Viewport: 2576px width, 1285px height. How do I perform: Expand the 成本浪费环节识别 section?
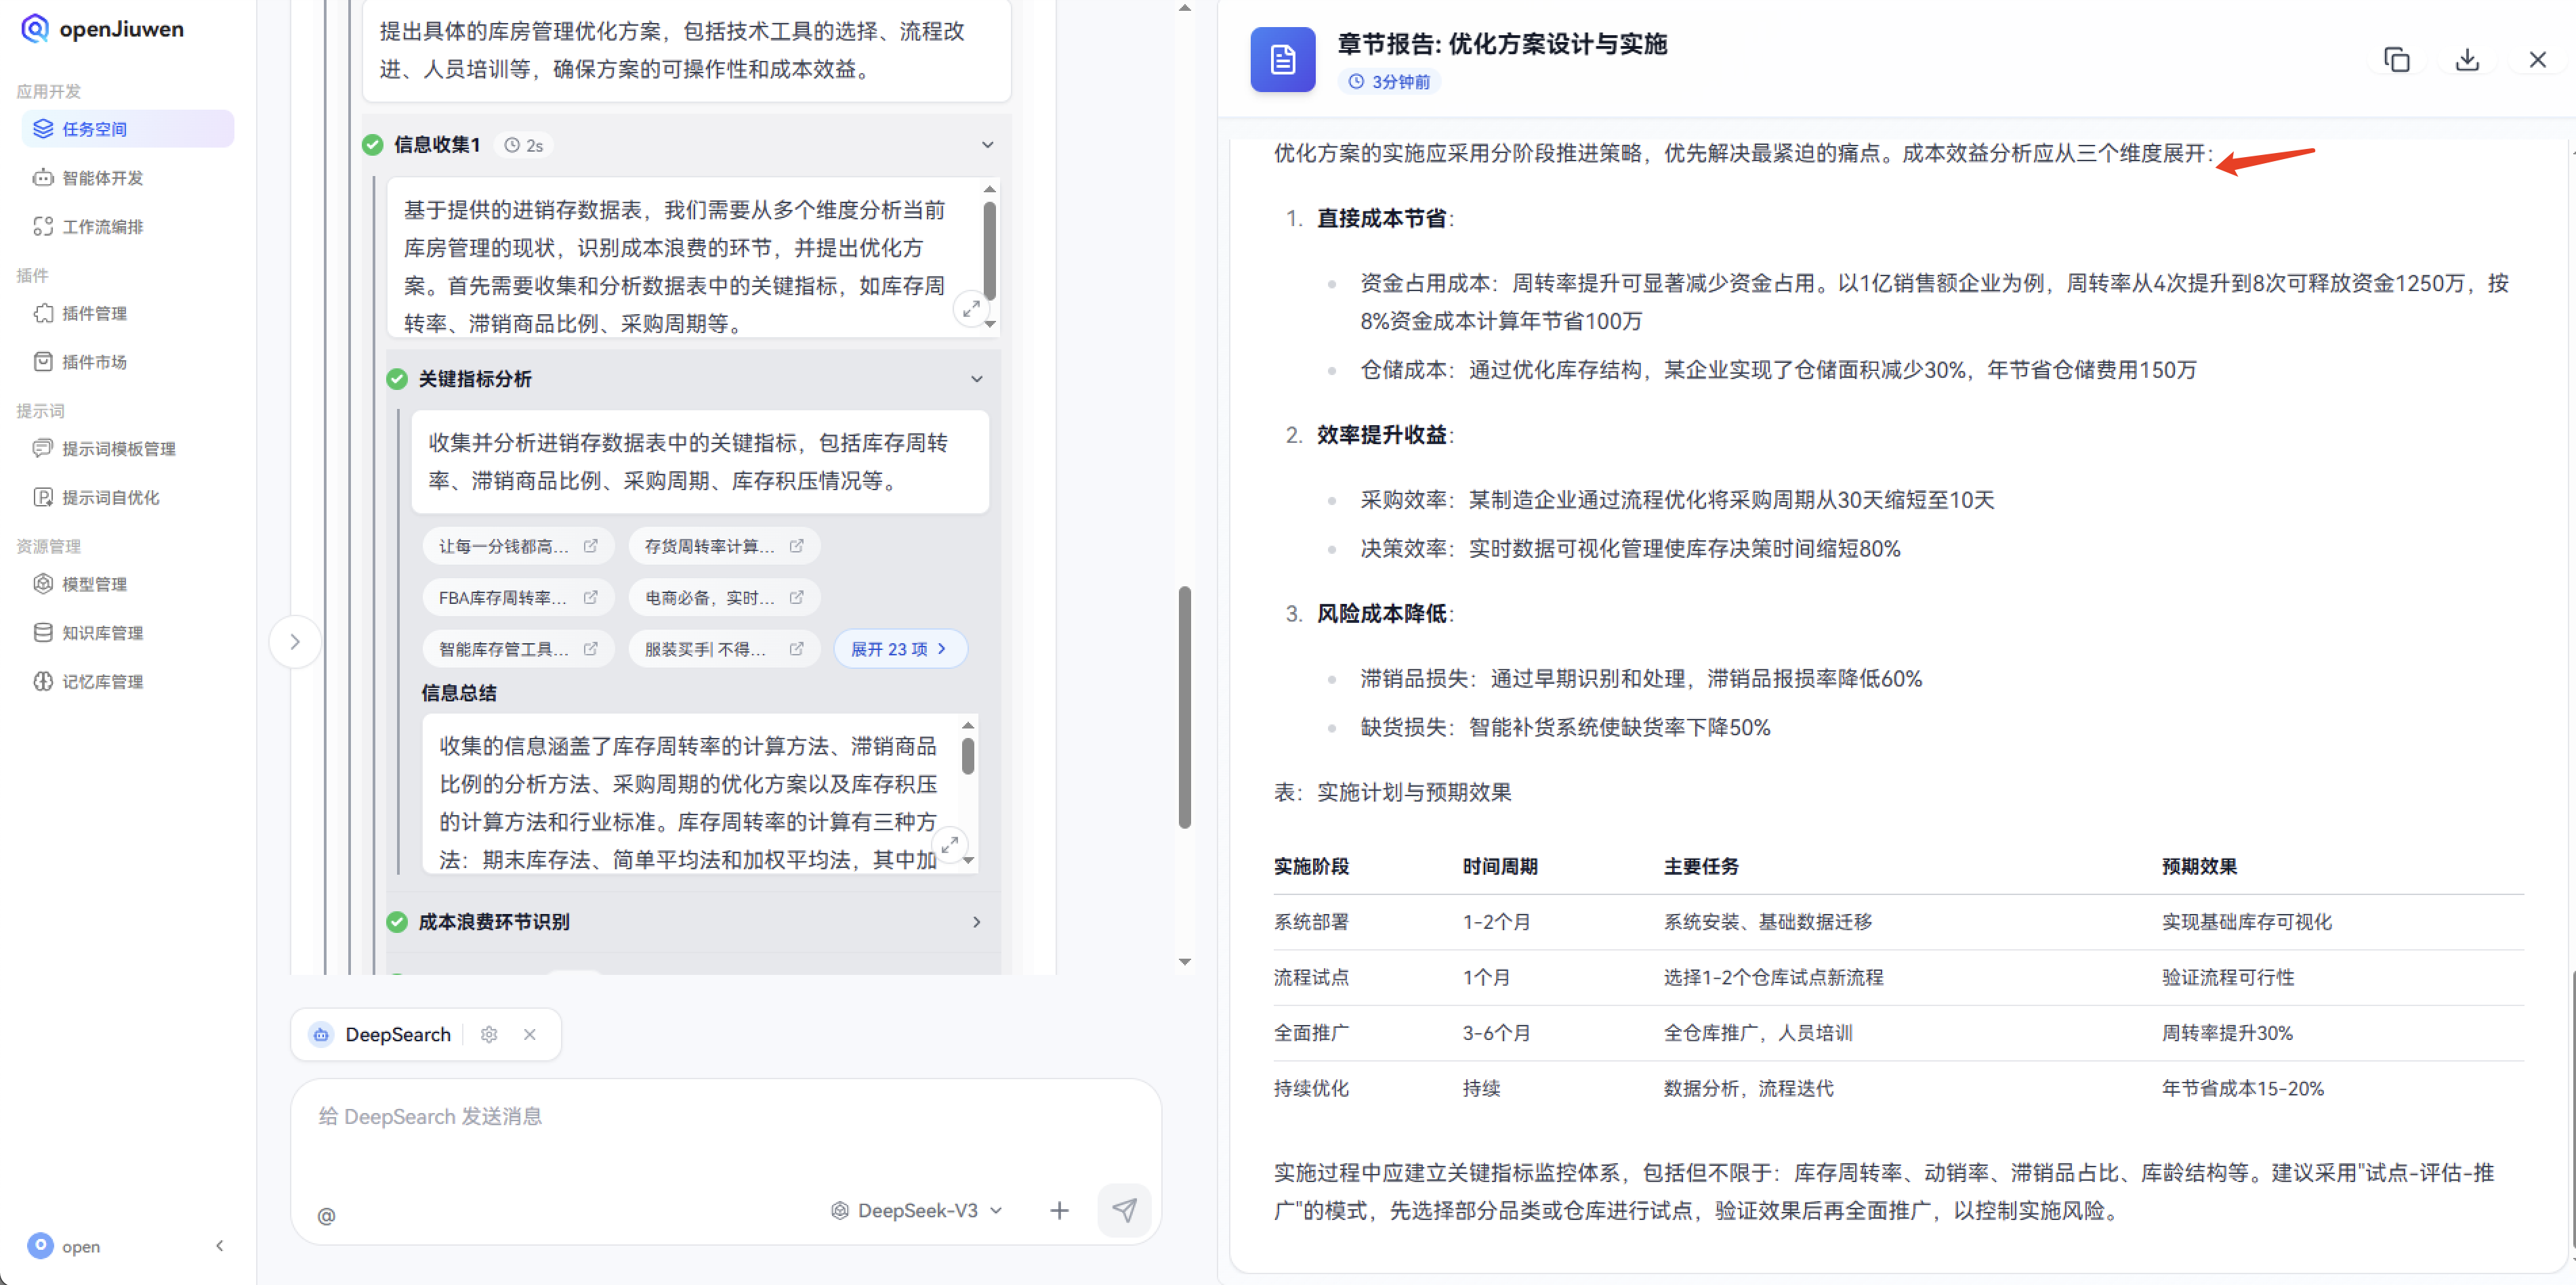(977, 921)
